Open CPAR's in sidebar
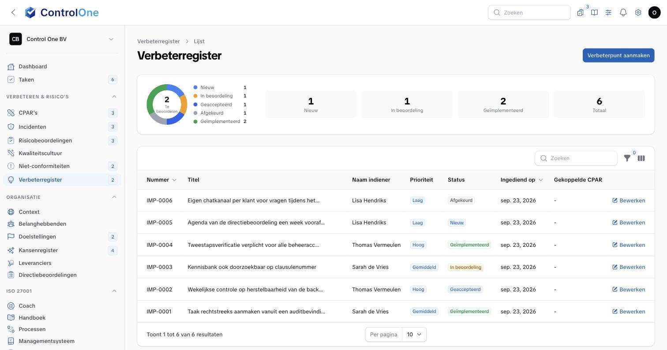The image size is (667, 350). [62, 113]
